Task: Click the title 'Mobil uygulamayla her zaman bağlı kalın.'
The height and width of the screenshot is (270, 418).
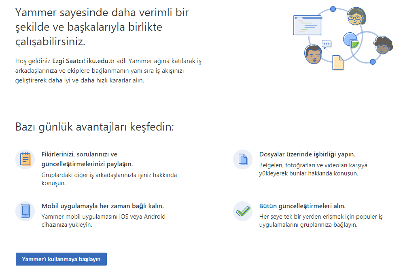Action: [103, 206]
